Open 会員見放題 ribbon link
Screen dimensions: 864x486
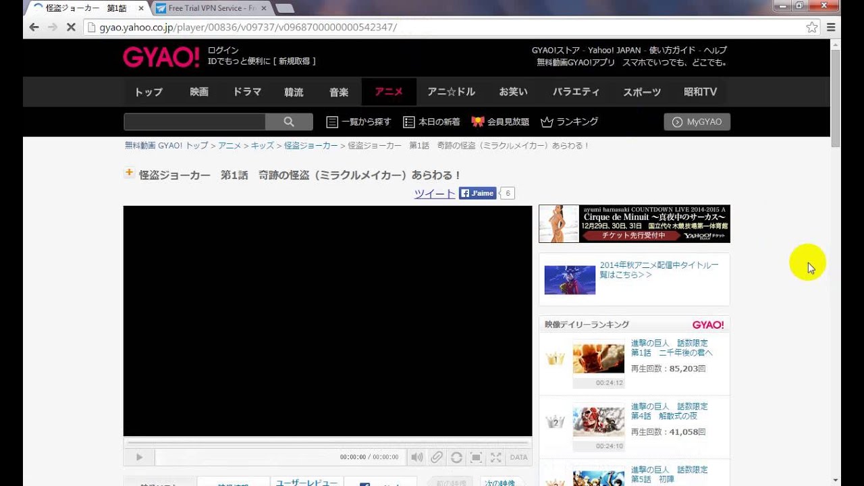click(x=500, y=122)
